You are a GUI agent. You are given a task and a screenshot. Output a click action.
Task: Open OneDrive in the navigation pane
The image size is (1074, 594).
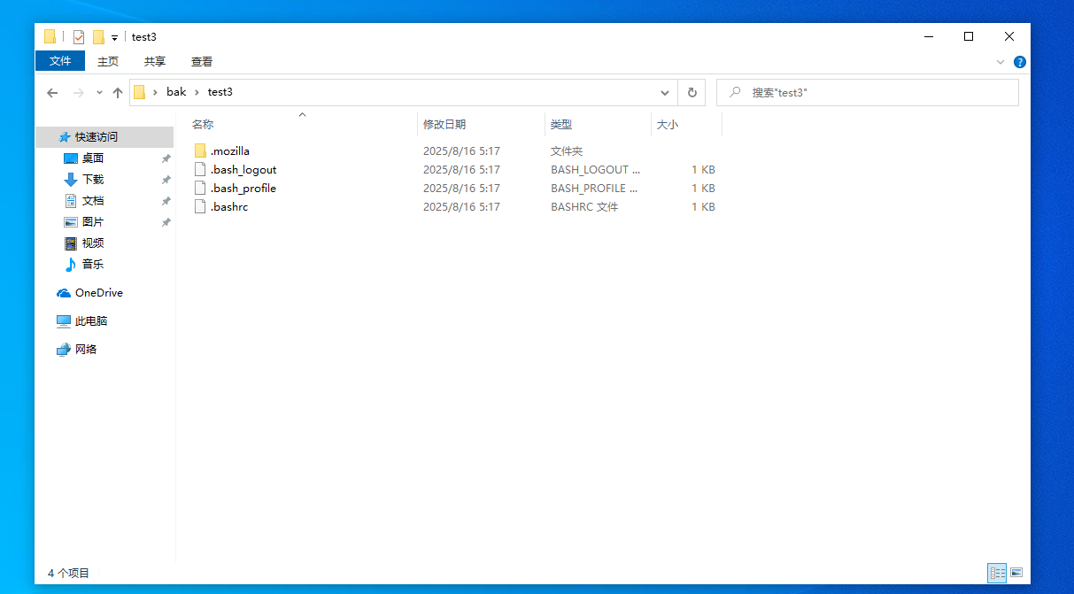click(98, 293)
